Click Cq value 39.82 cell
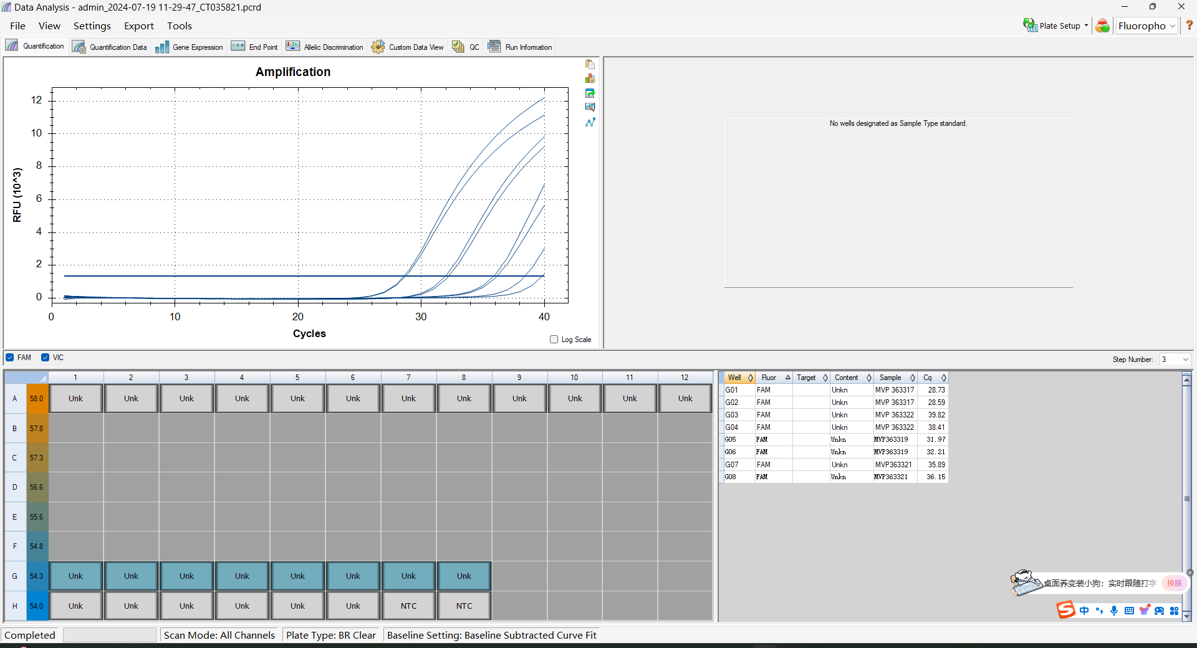This screenshot has width=1197, height=648. pos(933,415)
